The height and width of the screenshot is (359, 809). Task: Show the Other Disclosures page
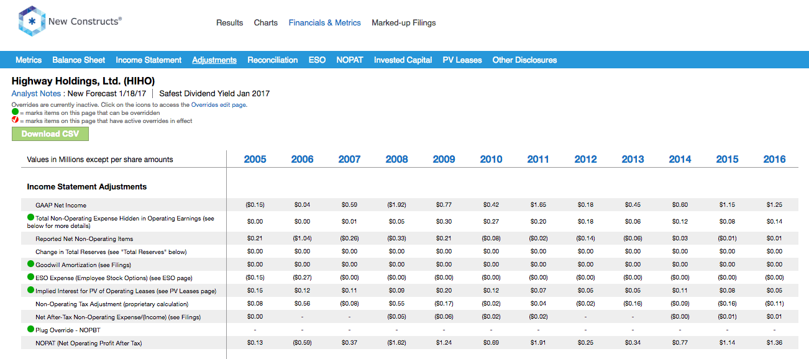click(x=525, y=60)
